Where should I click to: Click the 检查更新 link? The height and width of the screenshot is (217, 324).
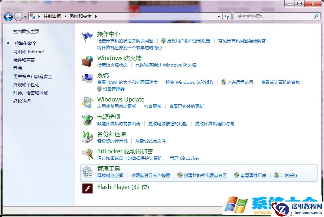tap(152, 106)
